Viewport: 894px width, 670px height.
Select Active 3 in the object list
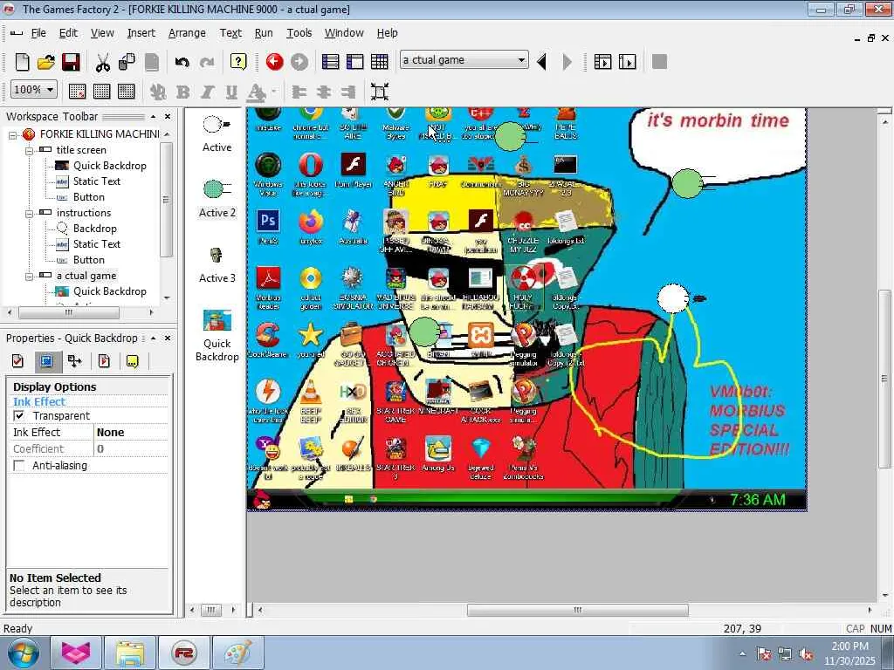[217, 264]
